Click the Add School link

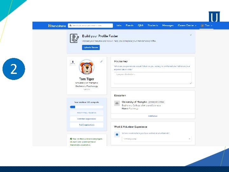click(x=153, y=116)
